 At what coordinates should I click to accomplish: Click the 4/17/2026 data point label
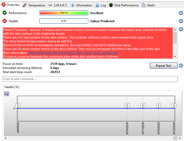pos(143,105)
